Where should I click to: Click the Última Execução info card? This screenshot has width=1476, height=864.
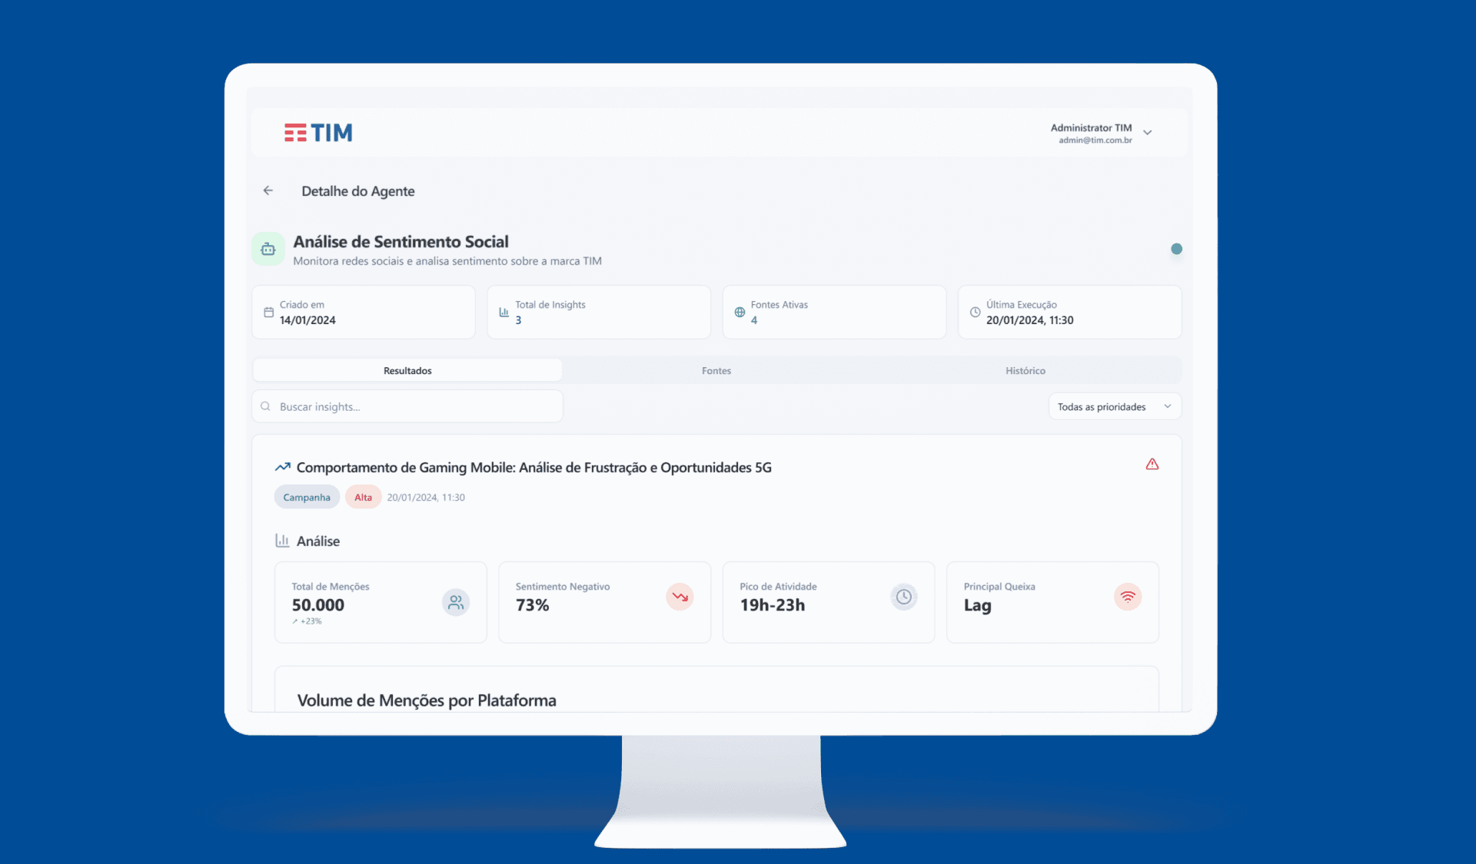[x=1069, y=313]
